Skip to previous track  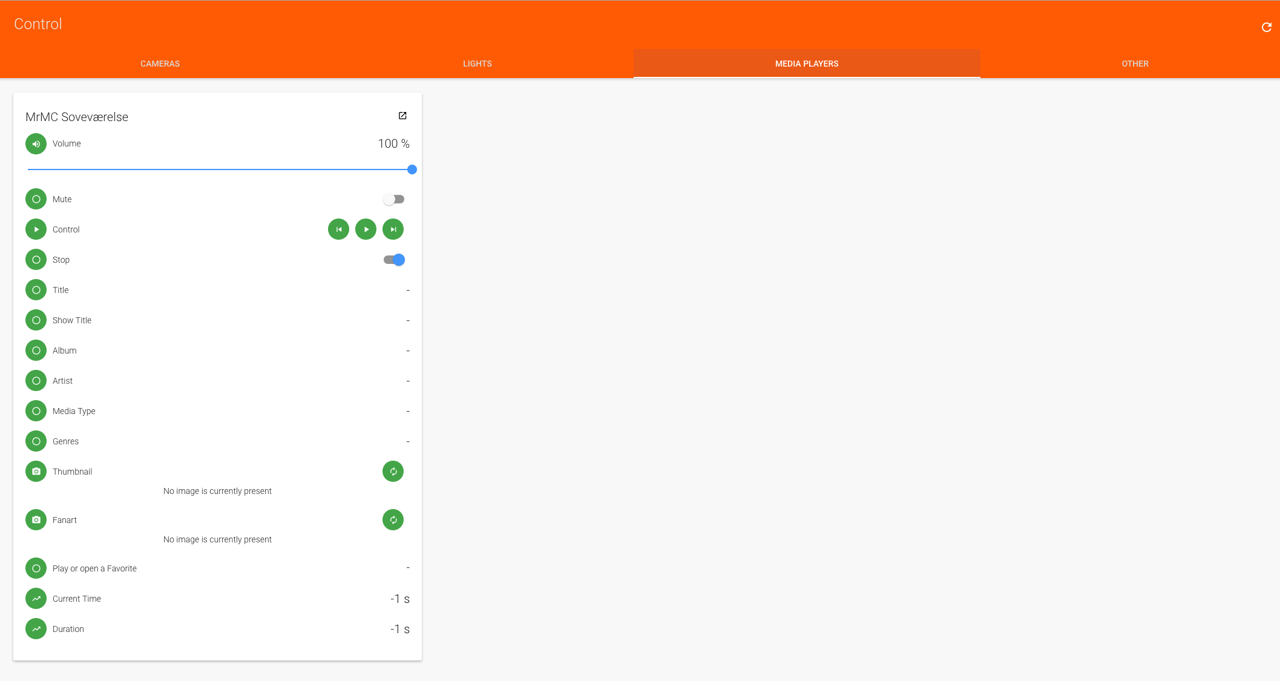pos(338,229)
